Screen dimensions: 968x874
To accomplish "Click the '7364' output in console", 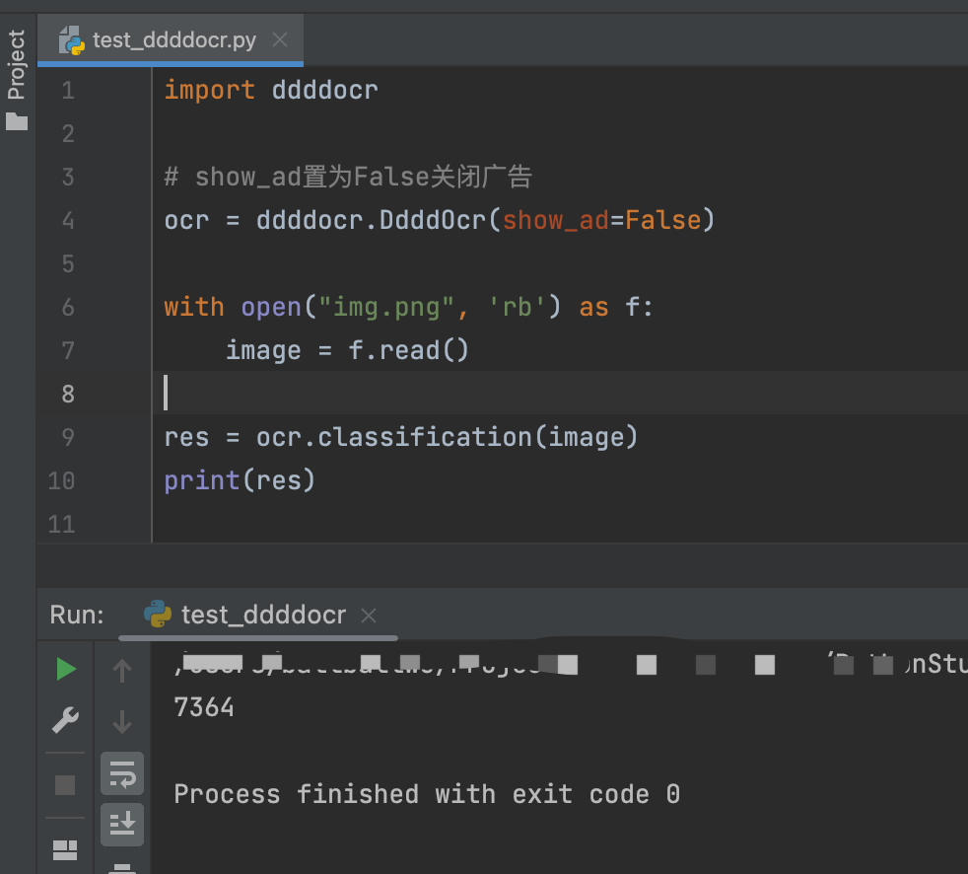I will (204, 708).
